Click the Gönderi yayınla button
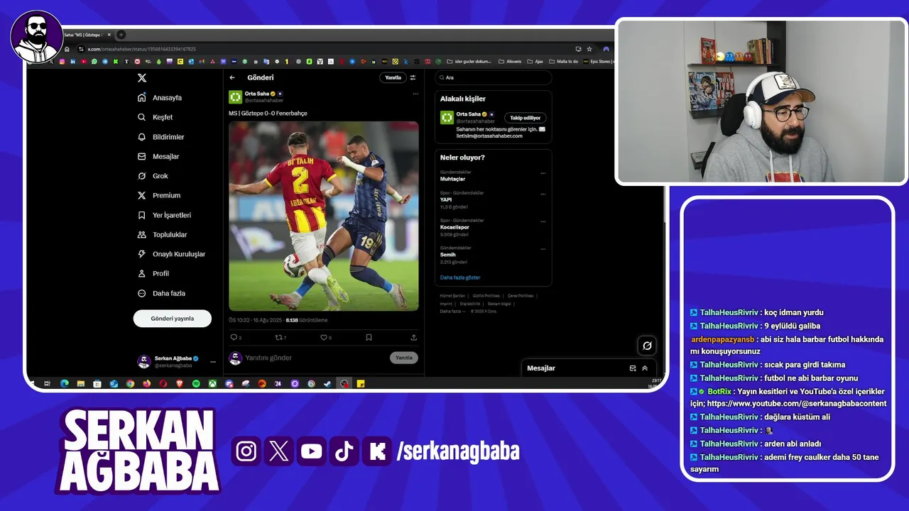This screenshot has width=909, height=511. pos(173,319)
